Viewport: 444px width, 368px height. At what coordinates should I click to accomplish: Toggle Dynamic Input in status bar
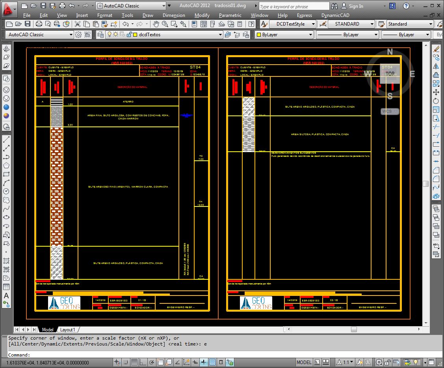point(195,362)
